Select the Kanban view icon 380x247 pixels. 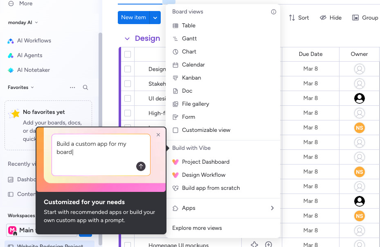(x=175, y=78)
